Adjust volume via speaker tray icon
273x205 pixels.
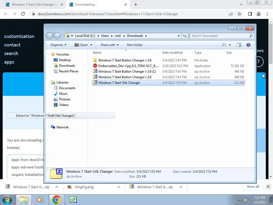pos(246,200)
